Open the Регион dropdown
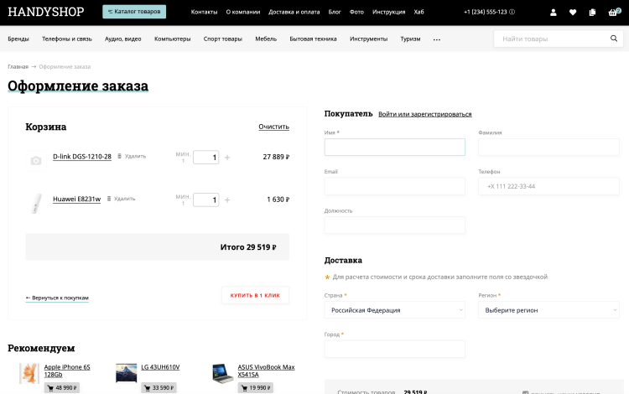Viewport: 629px width, 394px height. [x=548, y=310]
